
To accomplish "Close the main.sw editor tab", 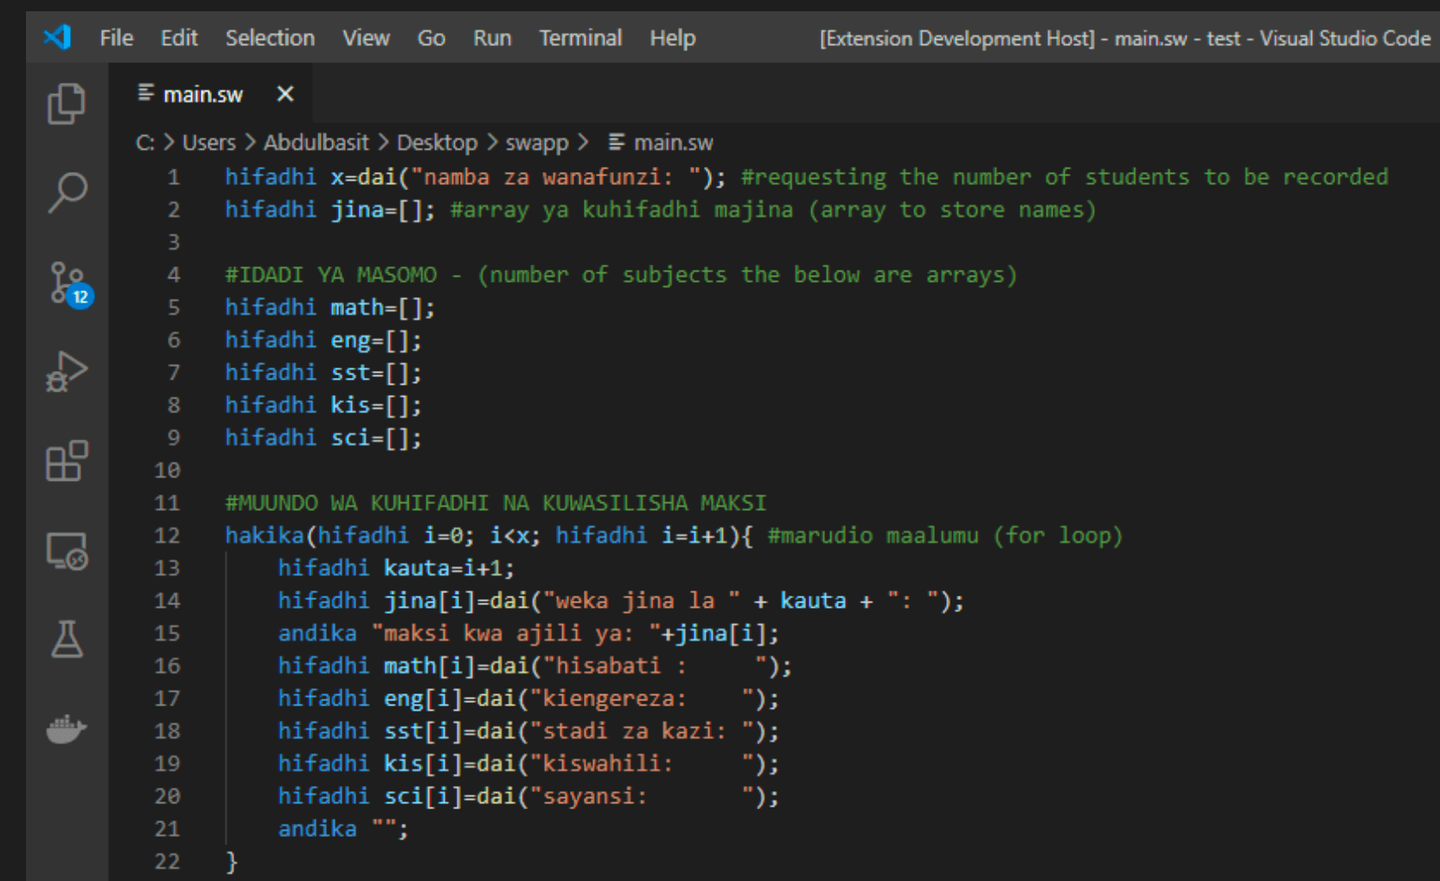I will (285, 93).
